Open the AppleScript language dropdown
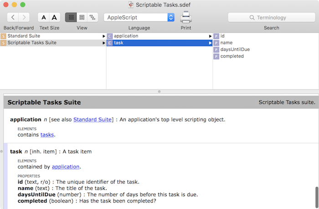Image resolution: width=319 pixels, height=209 pixels. (x=139, y=17)
